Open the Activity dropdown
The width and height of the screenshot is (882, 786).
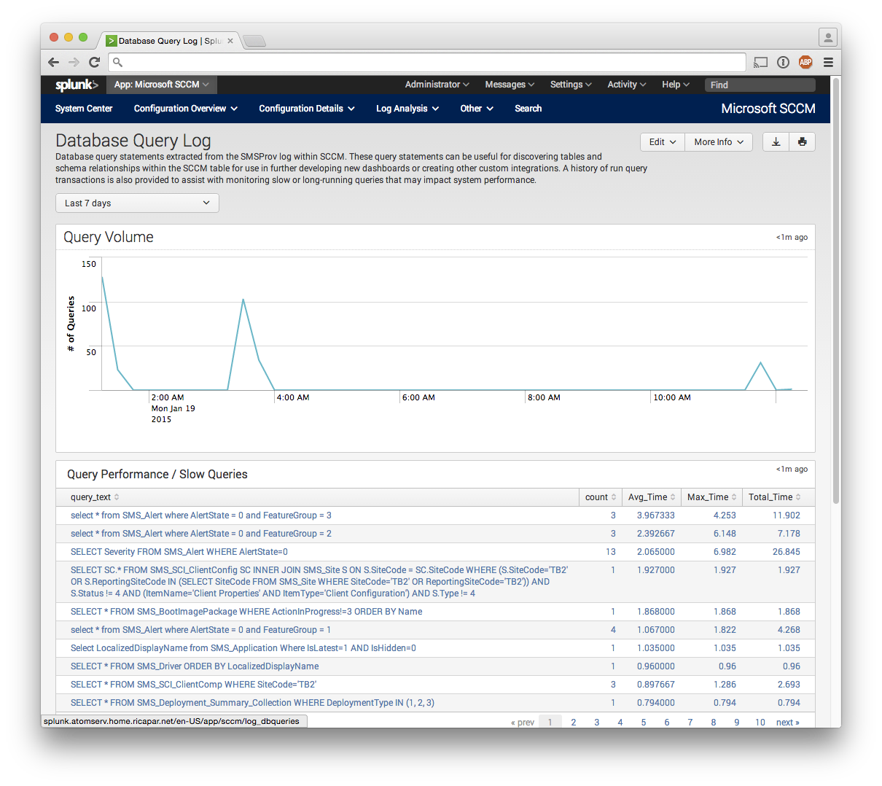pos(627,85)
